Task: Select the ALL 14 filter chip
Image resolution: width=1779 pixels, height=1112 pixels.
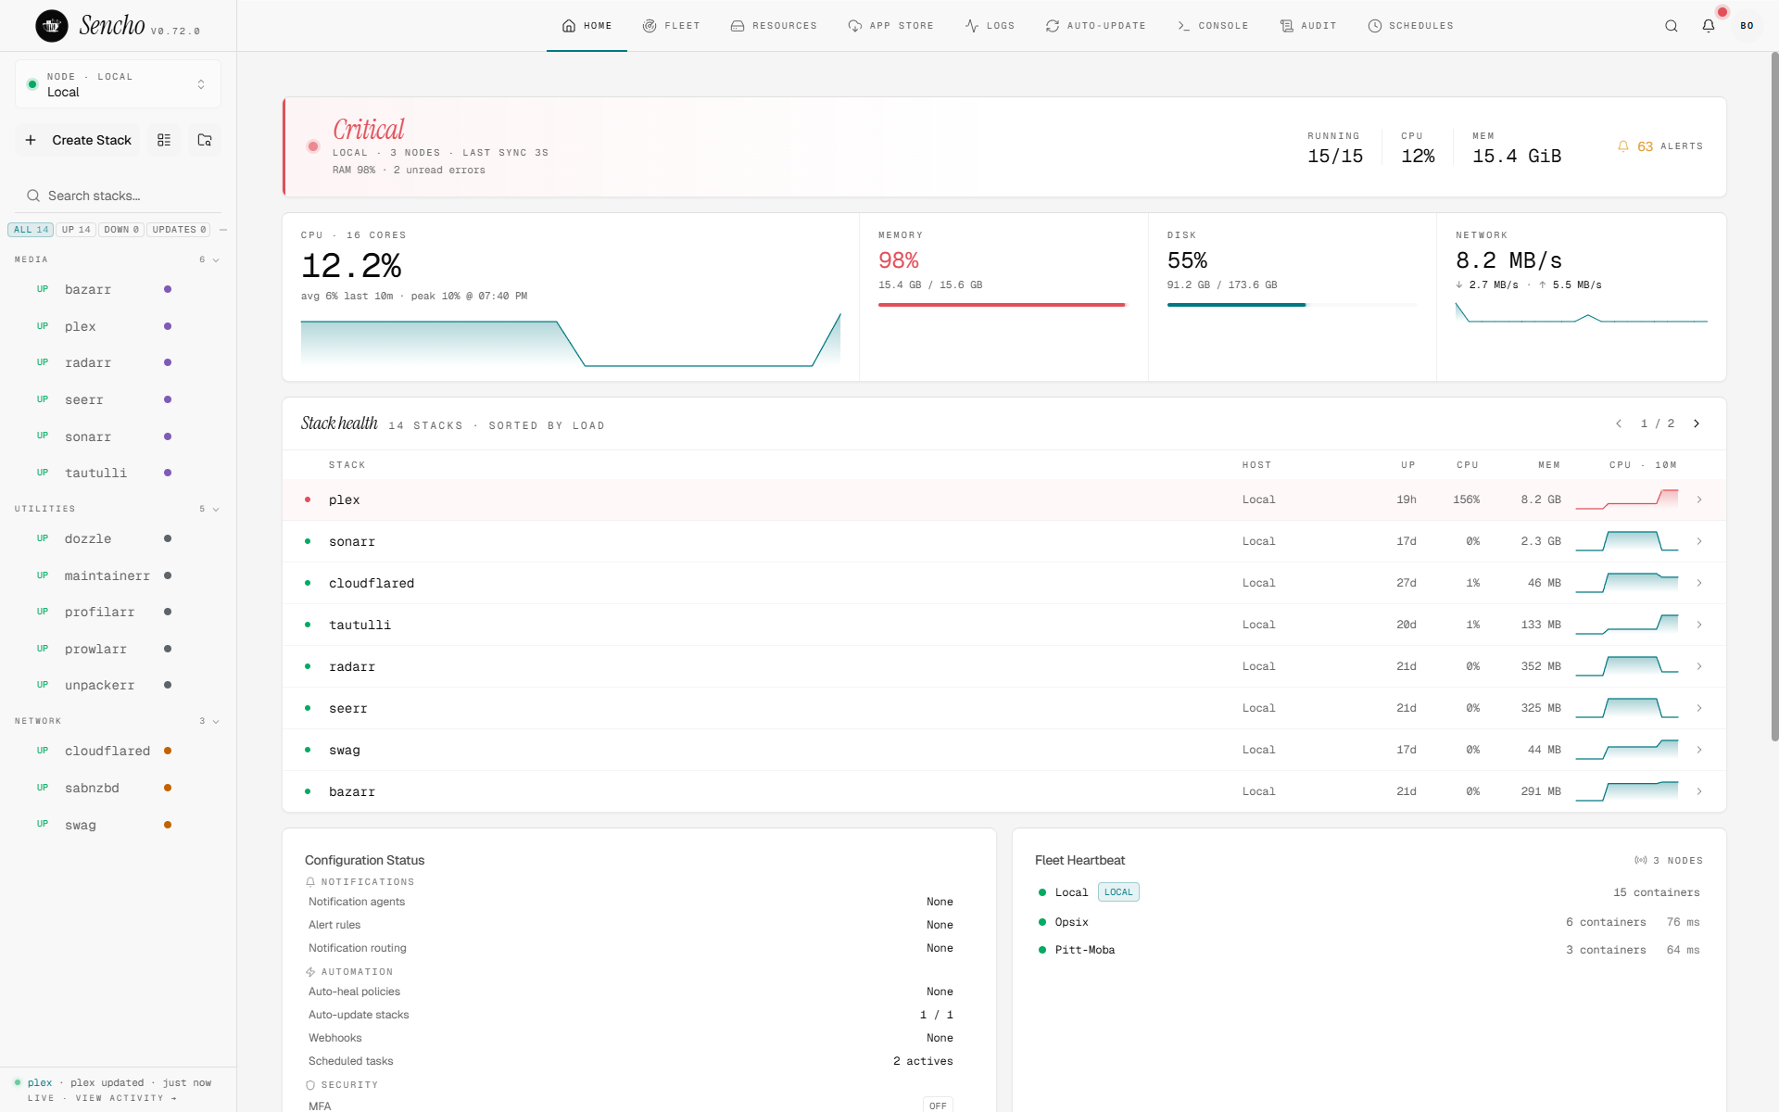Action: click(x=31, y=230)
